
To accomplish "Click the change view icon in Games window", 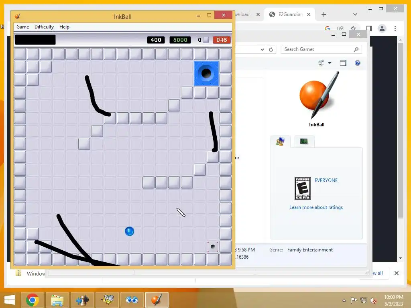I will (321, 63).
